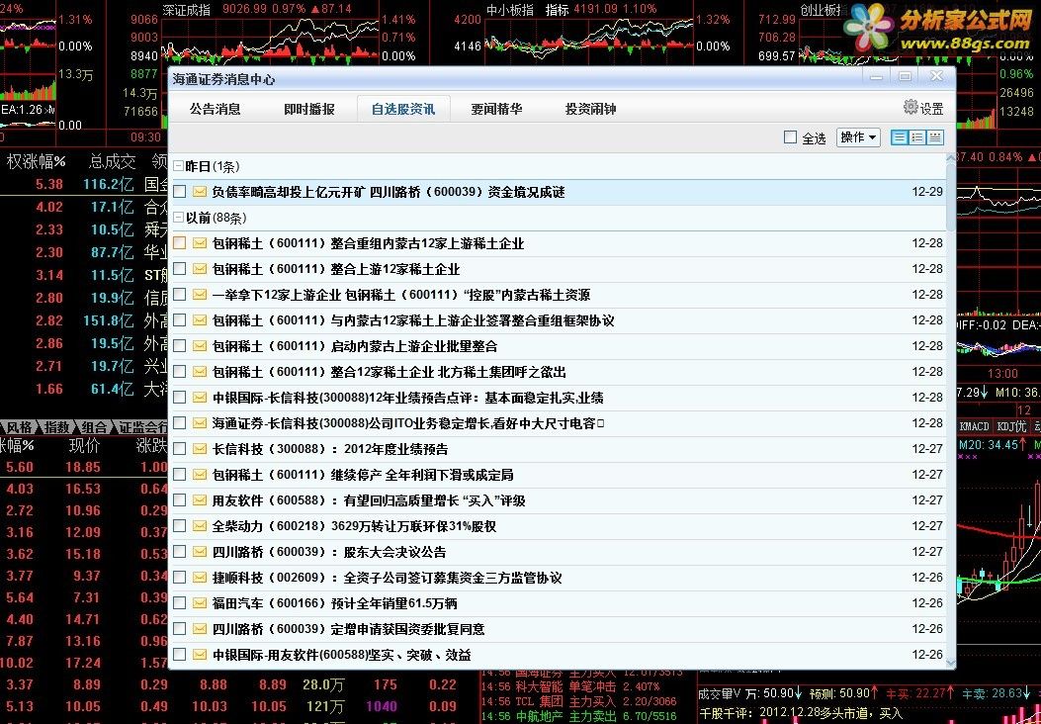Viewport: 1041px width, 724px height.
Task: Click message list vertical scrollbar thumb
Action: (x=951, y=197)
